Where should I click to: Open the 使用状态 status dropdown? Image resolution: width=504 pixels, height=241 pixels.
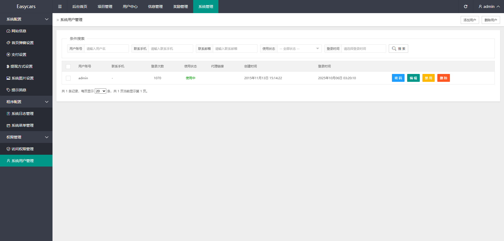(299, 49)
